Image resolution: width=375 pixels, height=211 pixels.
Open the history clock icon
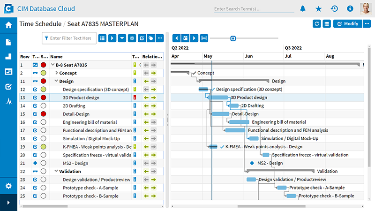pyautogui.click(x=334, y=9)
